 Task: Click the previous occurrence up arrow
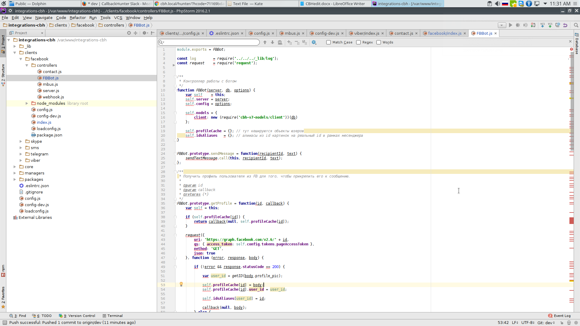pos(265,42)
